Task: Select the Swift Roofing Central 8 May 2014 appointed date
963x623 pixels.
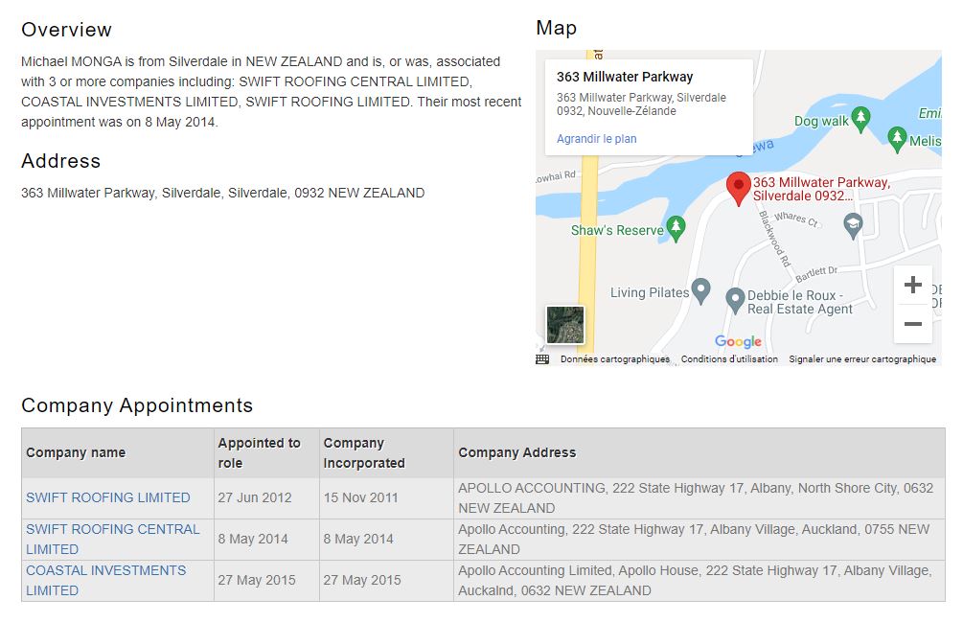Action: tap(253, 539)
